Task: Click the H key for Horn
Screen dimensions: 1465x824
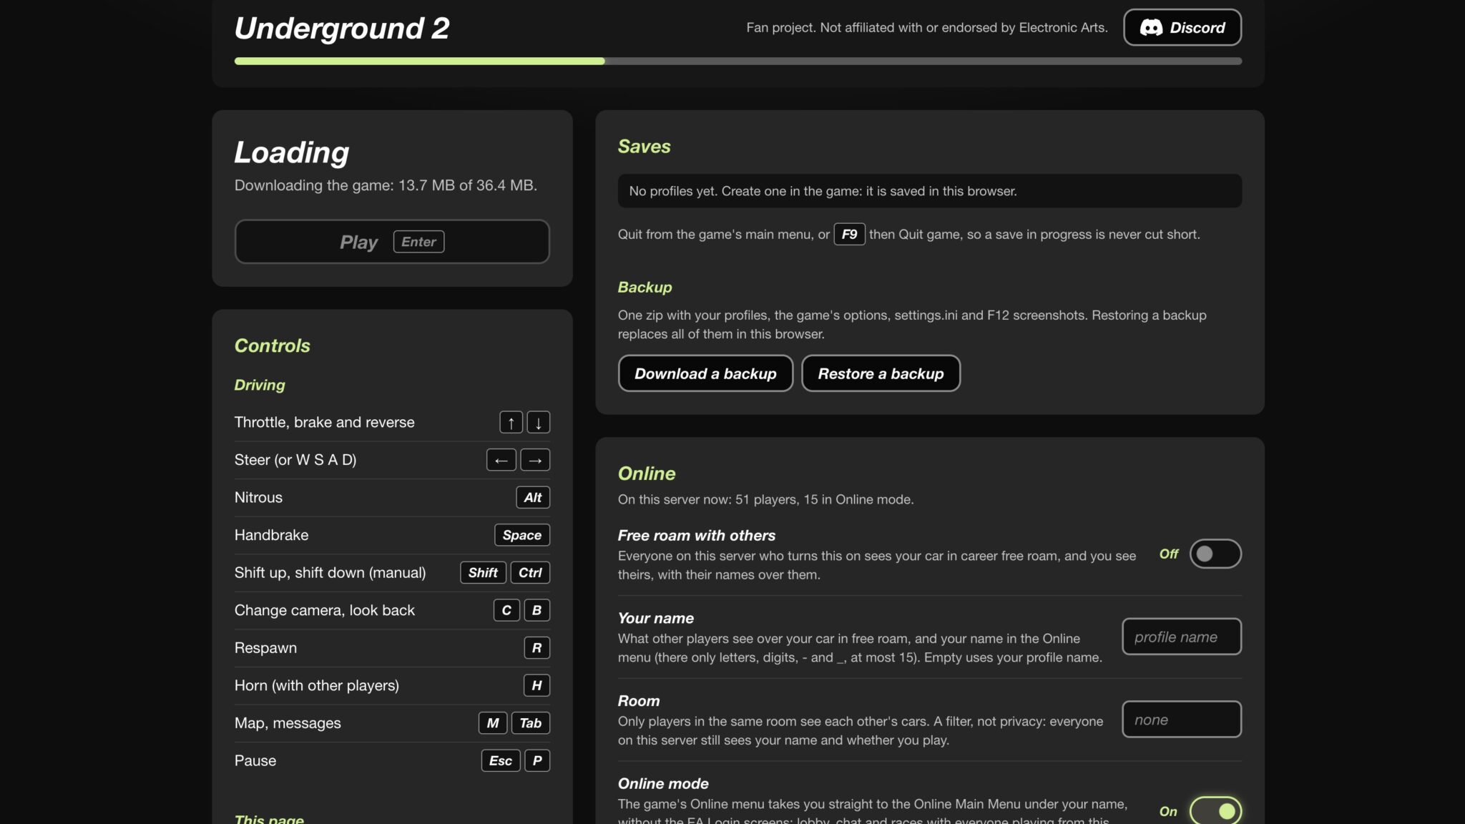Action: (x=536, y=685)
